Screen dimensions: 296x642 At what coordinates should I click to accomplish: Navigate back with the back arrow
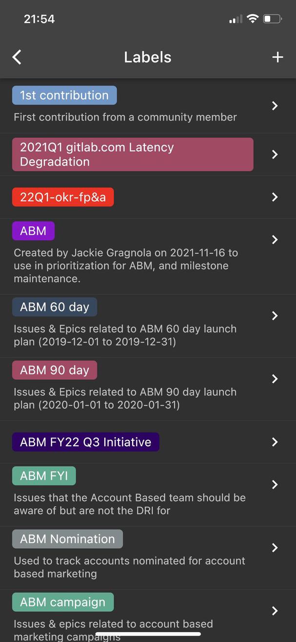17,57
